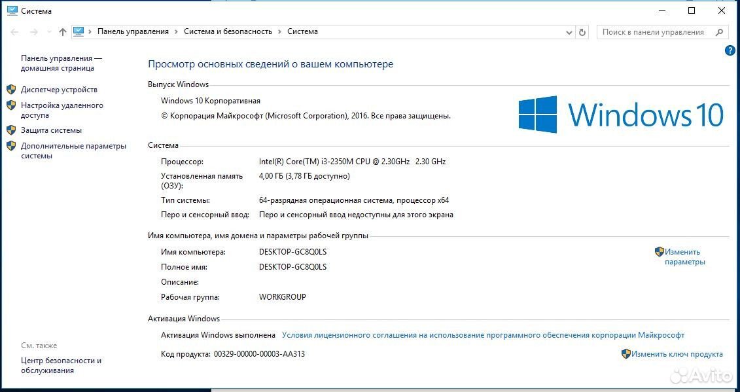
Task: Open Панель управления — домашняя страница
Action: [62, 63]
